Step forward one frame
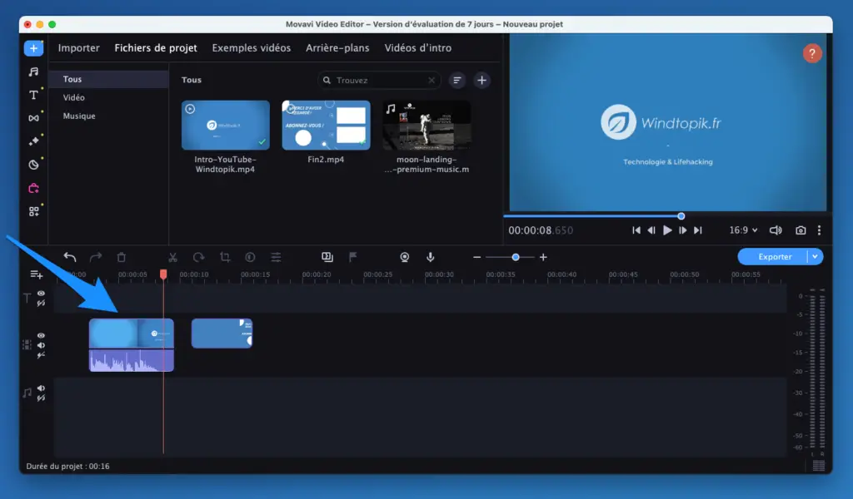 click(683, 230)
